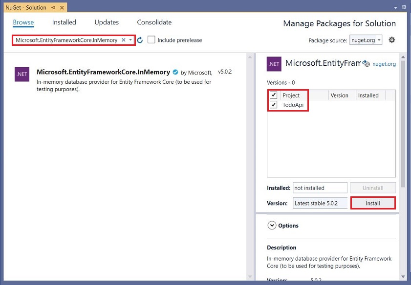
Task: Click the pin icon on the NuGet tab
Action: pos(54,7)
